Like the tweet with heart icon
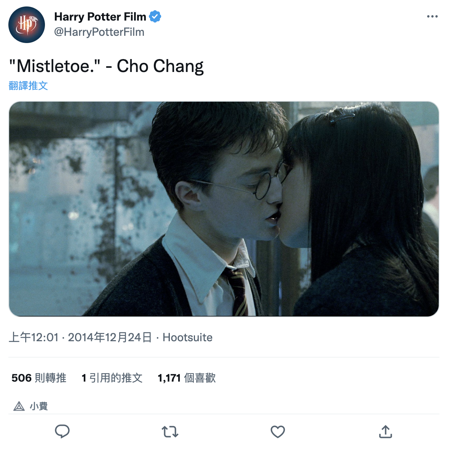449x449 pixels. pos(278,431)
